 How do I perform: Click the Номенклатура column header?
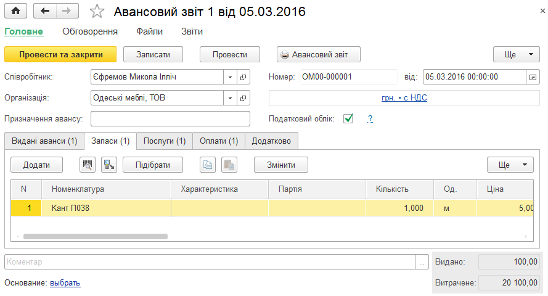[x=106, y=189]
